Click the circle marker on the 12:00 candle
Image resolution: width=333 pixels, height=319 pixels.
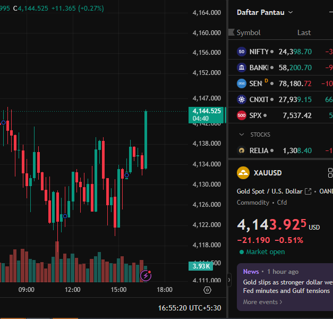coord(65,216)
